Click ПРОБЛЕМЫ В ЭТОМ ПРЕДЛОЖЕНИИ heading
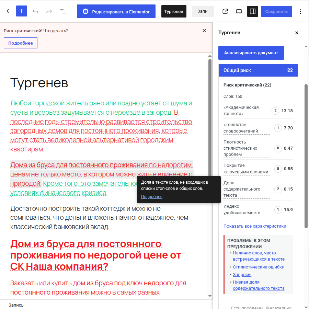 tap(249, 243)
